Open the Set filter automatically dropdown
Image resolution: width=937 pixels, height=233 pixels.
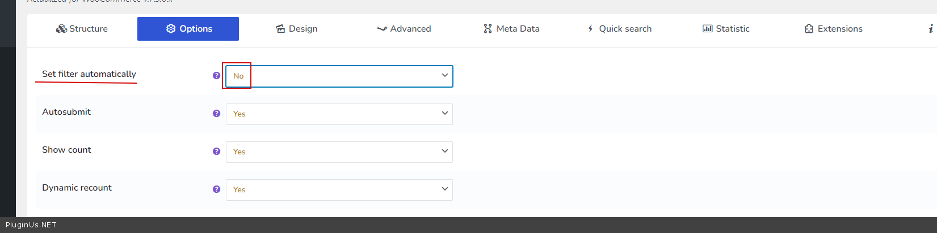coord(339,76)
